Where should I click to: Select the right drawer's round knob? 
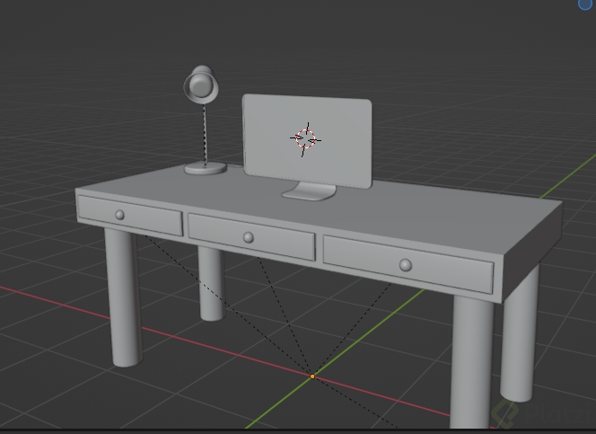406,265
